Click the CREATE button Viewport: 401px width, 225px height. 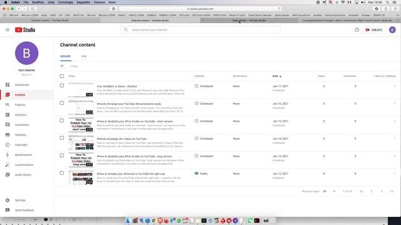[x=374, y=30]
